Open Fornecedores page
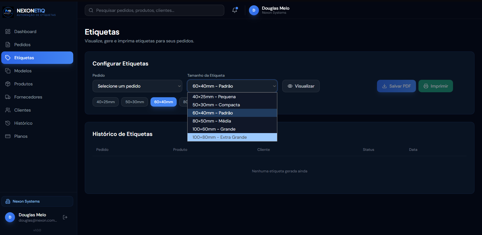This screenshot has width=482, height=235. pyautogui.click(x=37, y=97)
